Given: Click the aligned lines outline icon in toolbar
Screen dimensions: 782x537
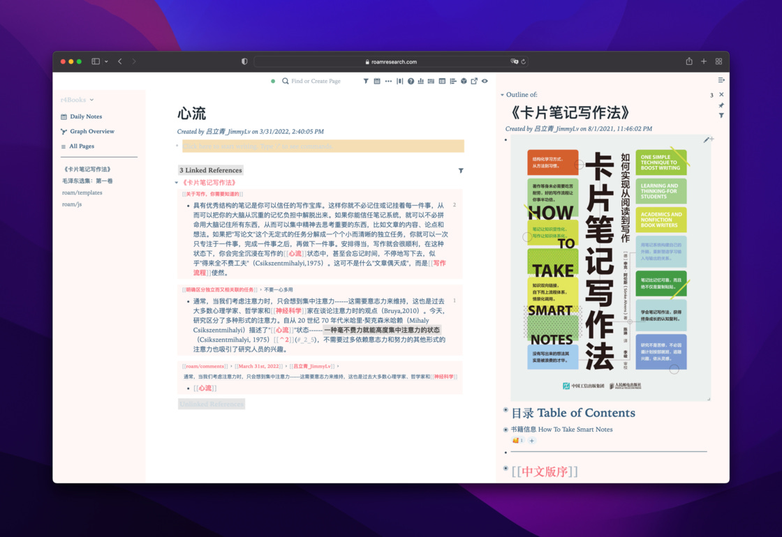Looking at the screenshot, I should click(453, 81).
